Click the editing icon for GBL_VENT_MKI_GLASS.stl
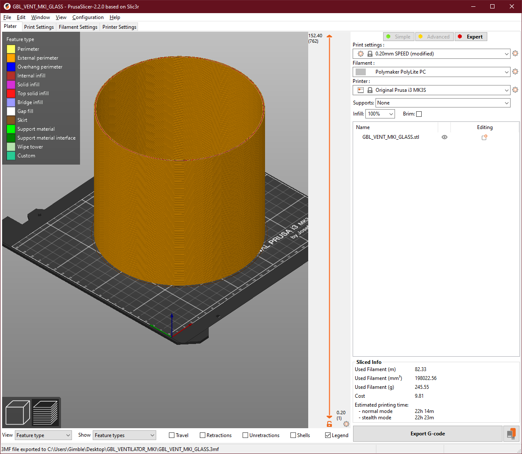522x454 pixels. pos(484,137)
